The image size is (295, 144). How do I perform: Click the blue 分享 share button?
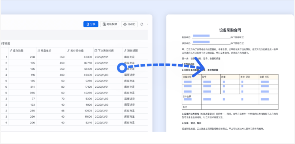coord(91,24)
